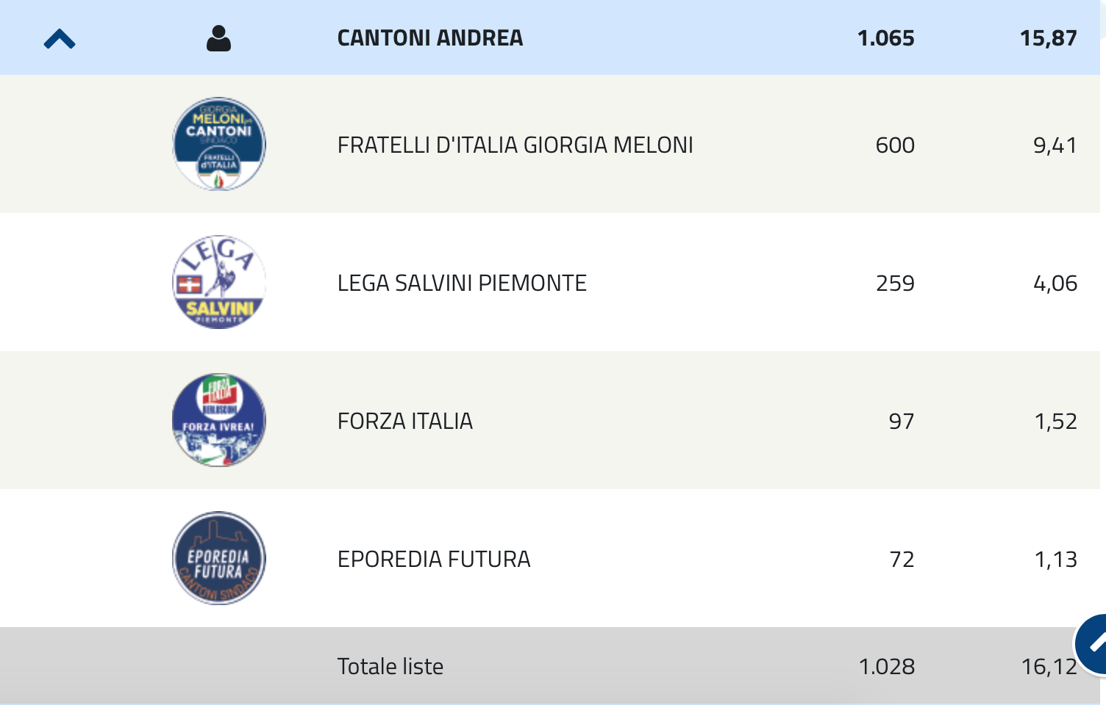Click the EPOREDIA FUTURA list name
This screenshot has height=705, width=1106.
click(434, 560)
